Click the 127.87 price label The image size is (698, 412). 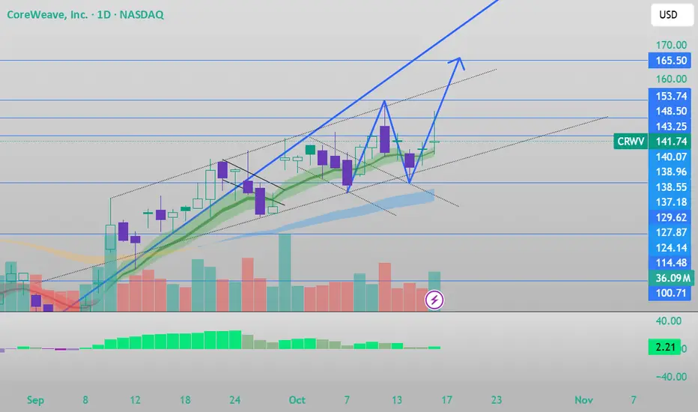point(670,232)
